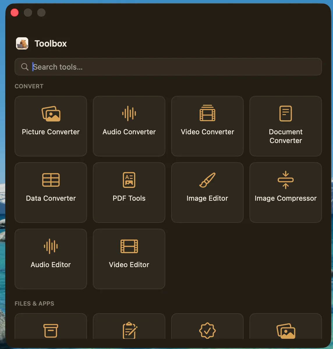
Task: Close the Toolbox window
Action: [15, 13]
